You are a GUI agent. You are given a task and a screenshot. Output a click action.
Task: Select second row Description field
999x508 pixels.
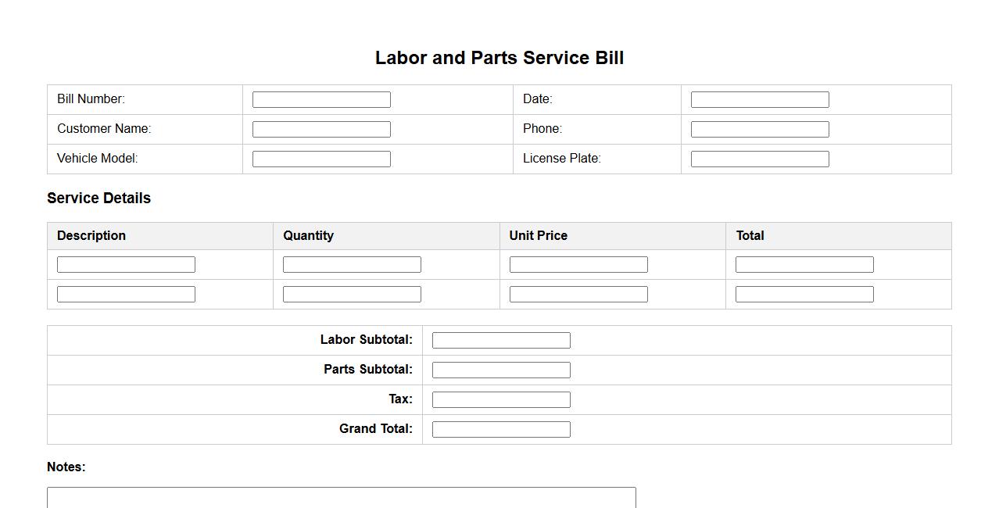[x=126, y=295]
